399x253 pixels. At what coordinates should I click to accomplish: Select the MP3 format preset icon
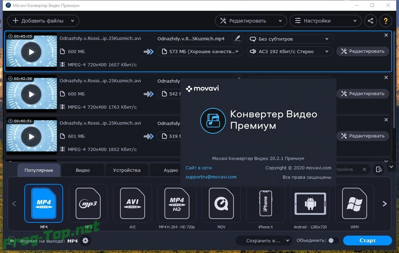pyautogui.click(x=88, y=203)
